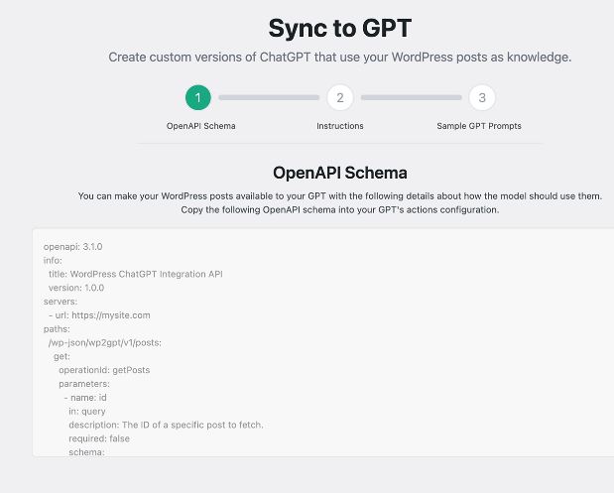Jump to step 3 circle
The height and width of the screenshot is (493, 614).
click(x=482, y=97)
